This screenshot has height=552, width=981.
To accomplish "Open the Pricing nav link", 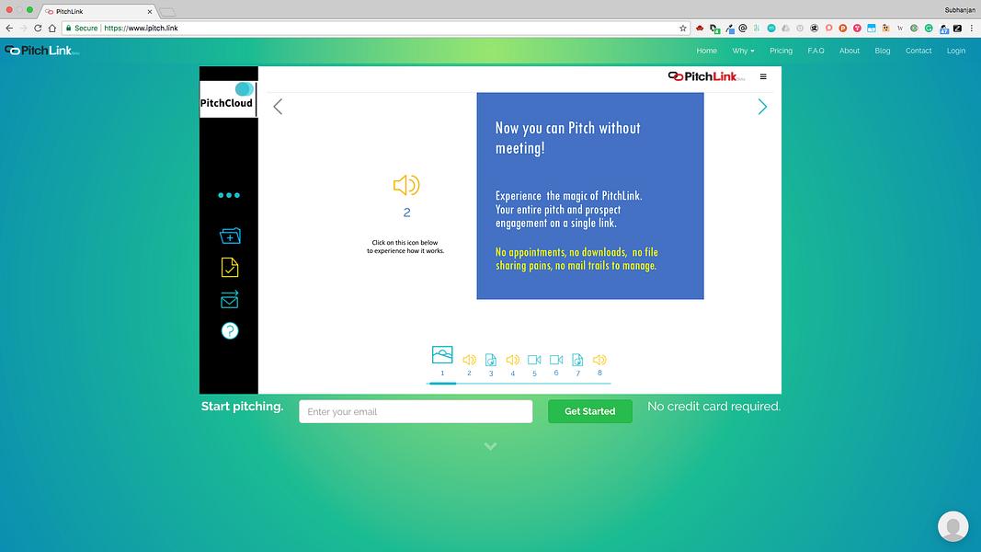I will point(781,51).
